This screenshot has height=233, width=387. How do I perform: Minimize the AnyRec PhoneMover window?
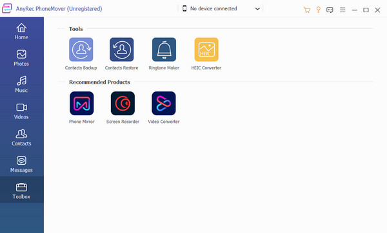pyautogui.click(x=354, y=10)
